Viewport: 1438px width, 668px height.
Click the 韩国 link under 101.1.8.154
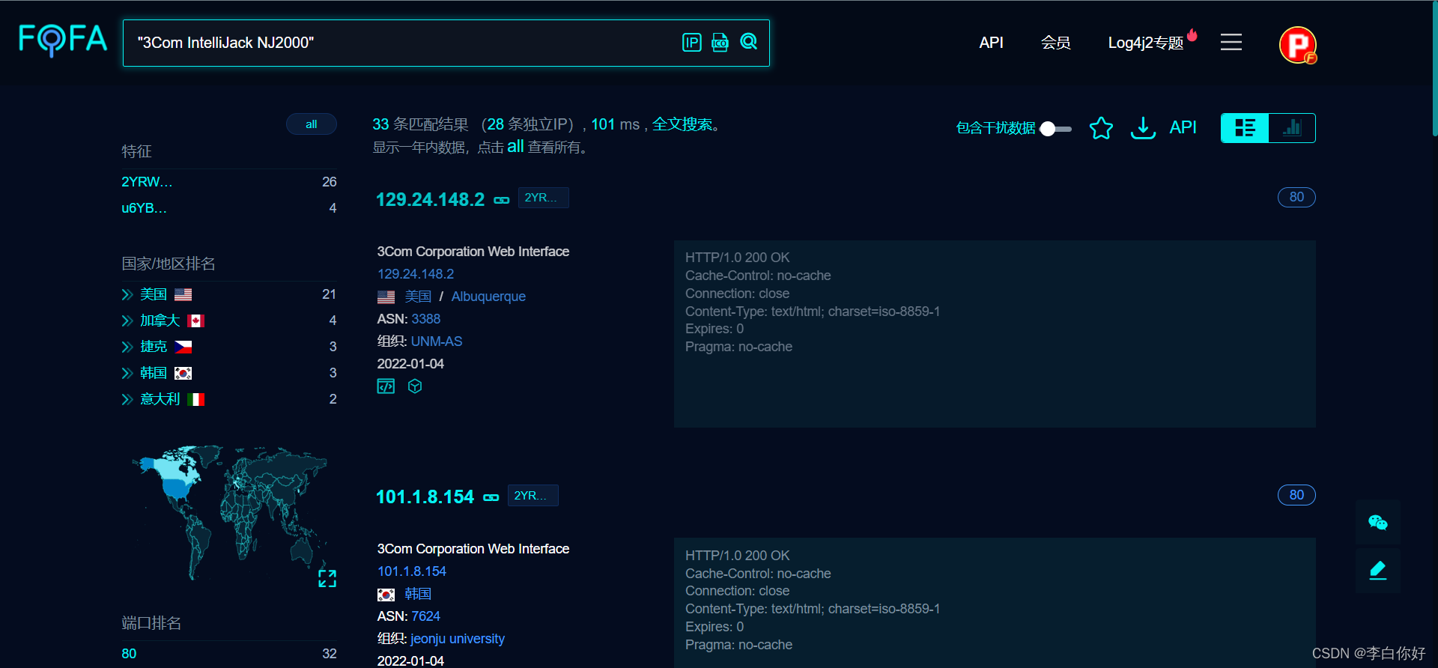click(x=418, y=594)
